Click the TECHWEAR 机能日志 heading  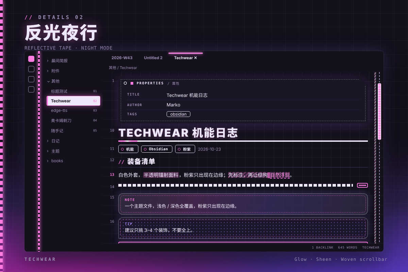[x=178, y=133]
